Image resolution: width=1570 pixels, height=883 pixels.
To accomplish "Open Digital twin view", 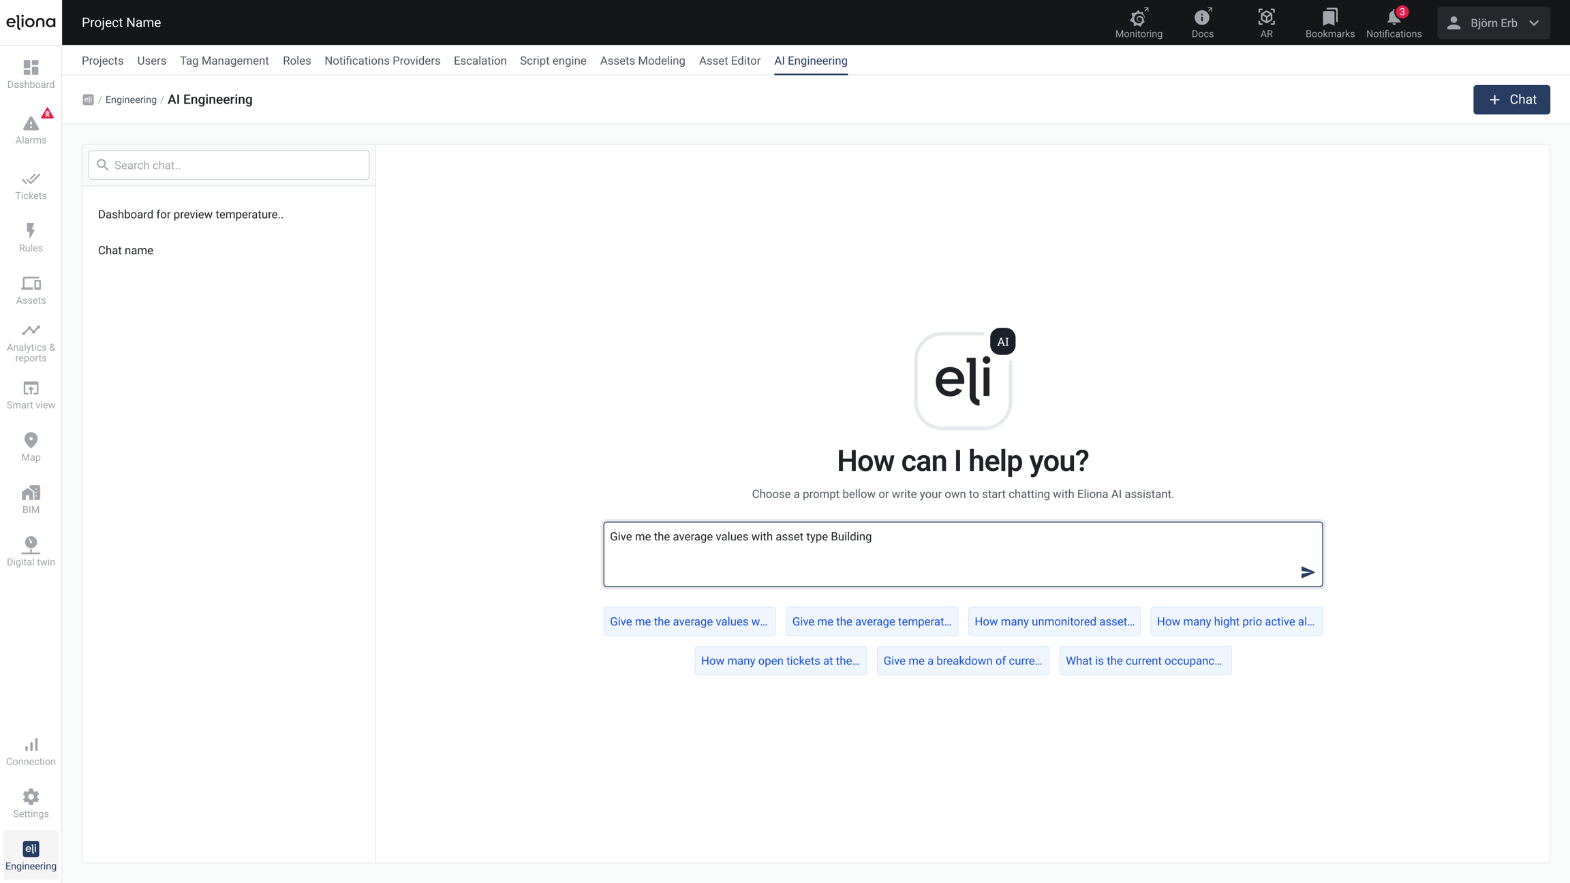I will (x=31, y=551).
